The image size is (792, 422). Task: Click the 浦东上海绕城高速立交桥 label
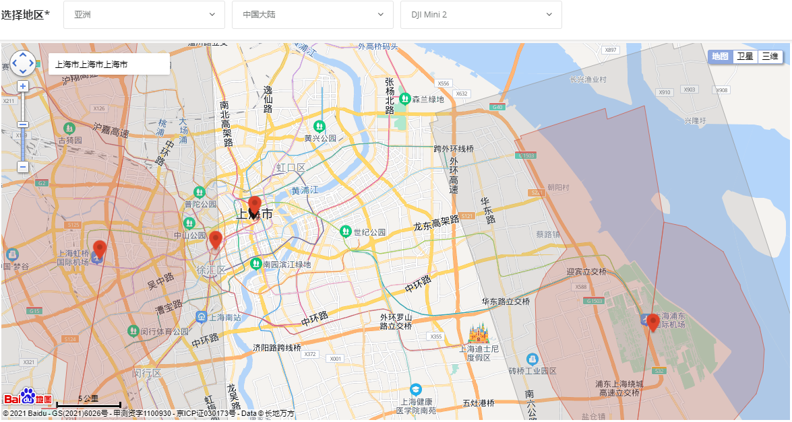[x=619, y=388]
